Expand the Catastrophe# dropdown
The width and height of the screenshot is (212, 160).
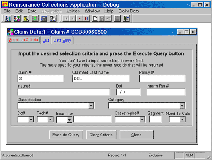tap(142, 120)
